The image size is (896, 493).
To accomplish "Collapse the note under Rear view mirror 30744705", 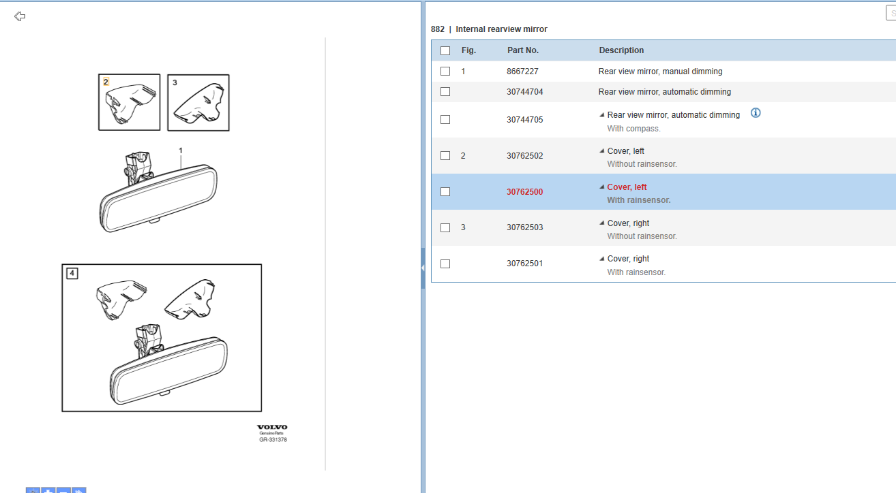I will click(601, 115).
